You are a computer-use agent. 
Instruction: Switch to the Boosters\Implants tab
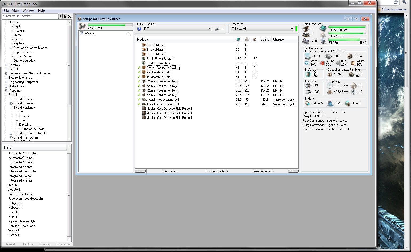point(217,171)
